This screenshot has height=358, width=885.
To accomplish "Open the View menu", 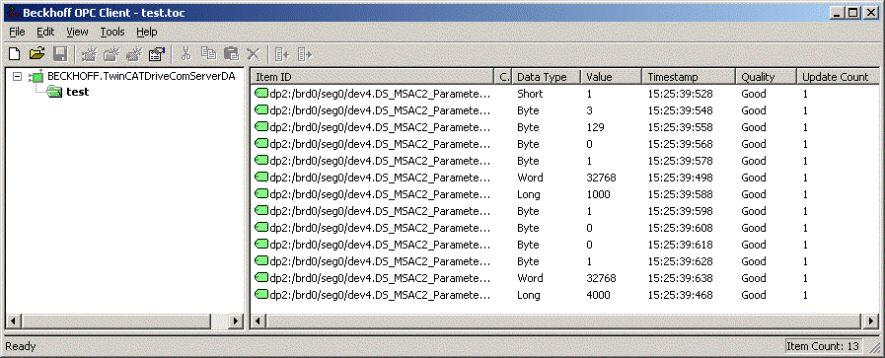I will [x=77, y=33].
